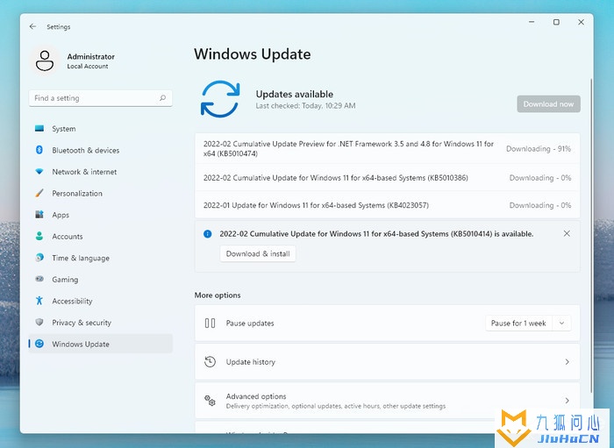
Task: Open Bluetooth & devices settings
Action: (101, 150)
